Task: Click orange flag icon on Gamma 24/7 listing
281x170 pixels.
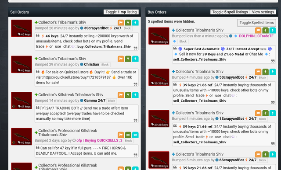Action: pos(121,95)
